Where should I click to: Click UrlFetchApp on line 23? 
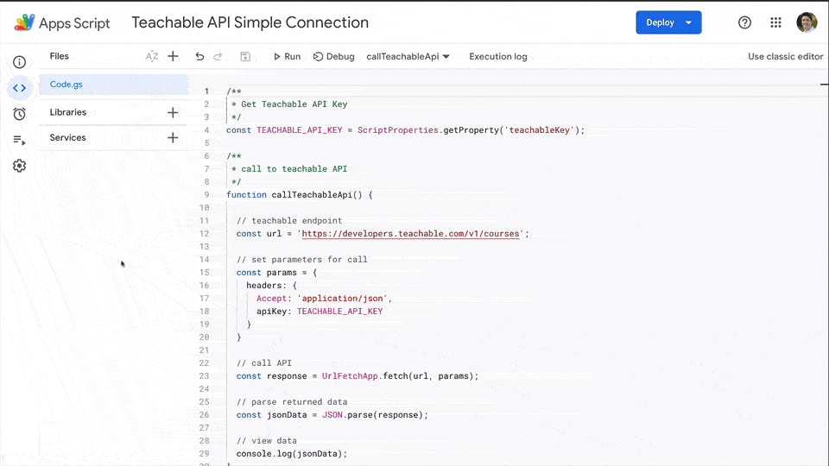click(350, 376)
